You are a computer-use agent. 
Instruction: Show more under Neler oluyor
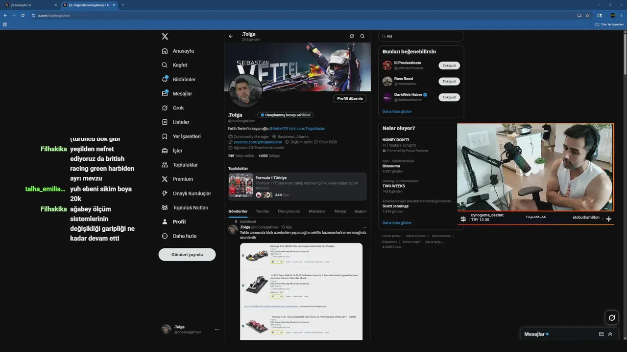pyautogui.click(x=397, y=223)
